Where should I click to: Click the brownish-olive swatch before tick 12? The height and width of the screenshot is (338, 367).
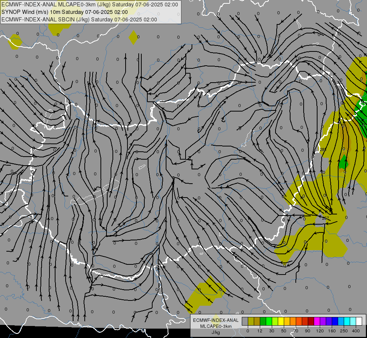[x=257, y=321]
